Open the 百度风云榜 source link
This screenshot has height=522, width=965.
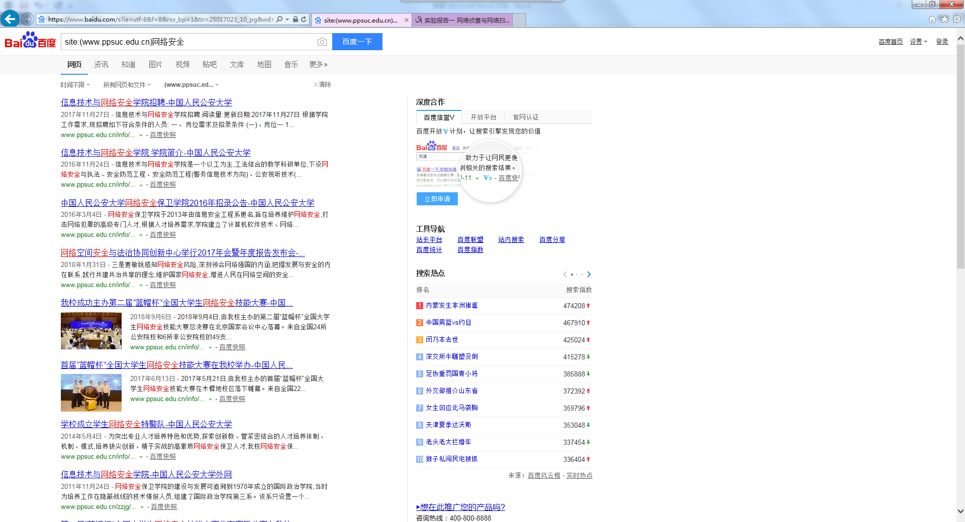(x=544, y=475)
